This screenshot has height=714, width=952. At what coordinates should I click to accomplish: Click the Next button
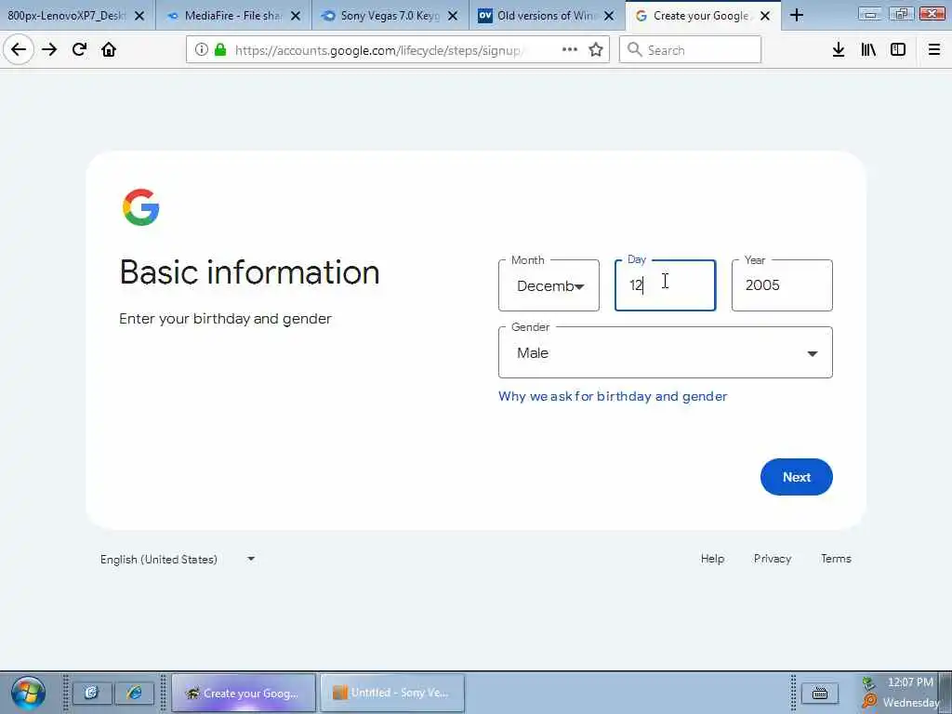tap(797, 477)
